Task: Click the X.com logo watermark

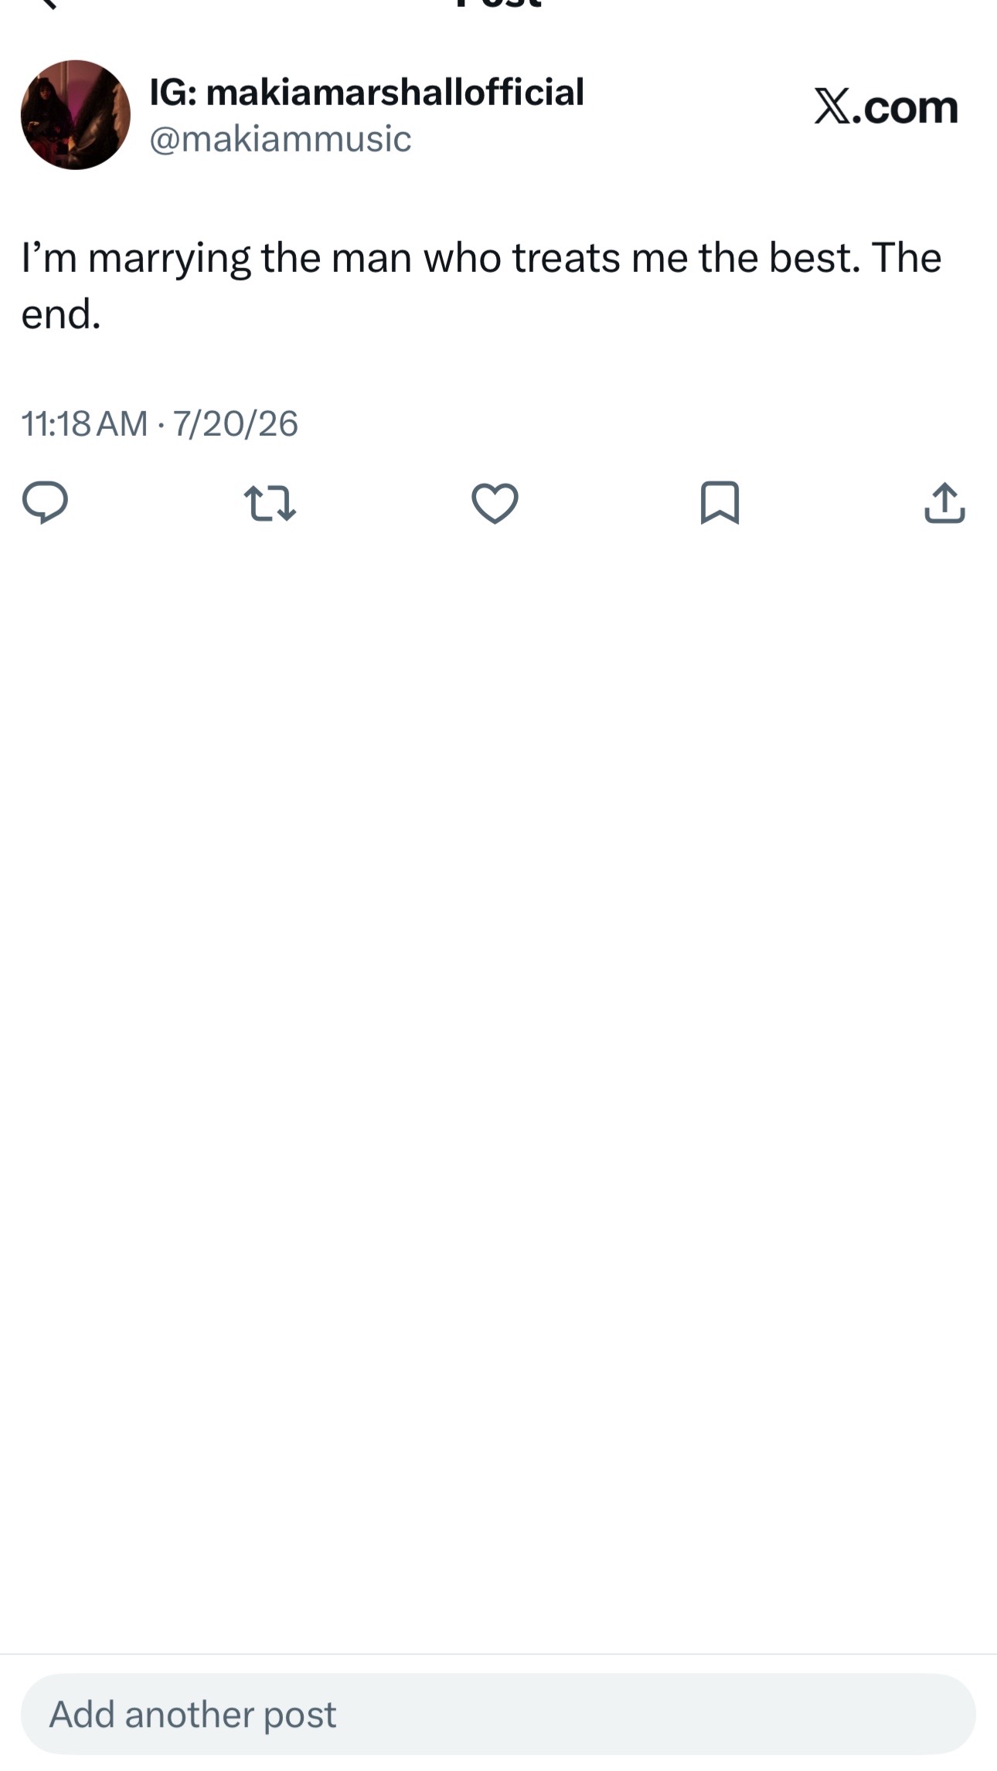Action: pyautogui.click(x=886, y=107)
